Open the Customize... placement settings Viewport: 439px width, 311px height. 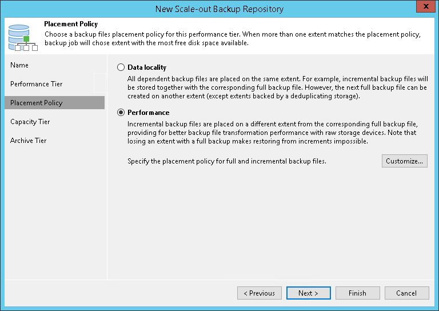404,161
